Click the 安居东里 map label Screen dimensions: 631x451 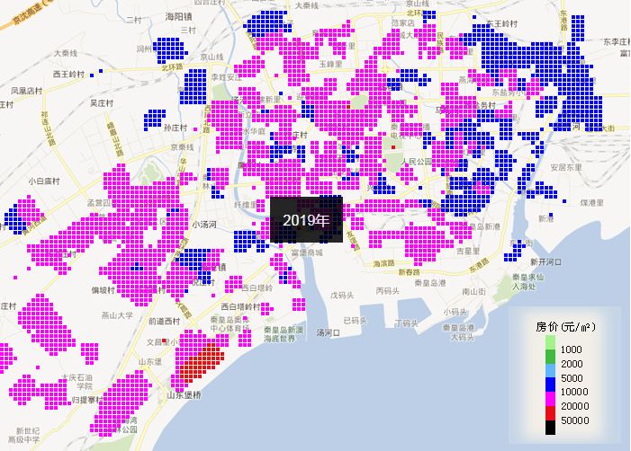point(566,167)
